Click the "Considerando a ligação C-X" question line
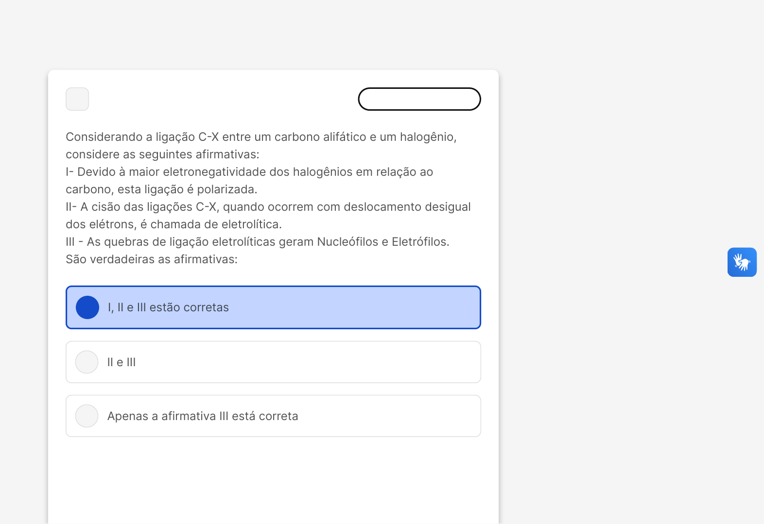The height and width of the screenshot is (524, 764). pyautogui.click(x=261, y=137)
